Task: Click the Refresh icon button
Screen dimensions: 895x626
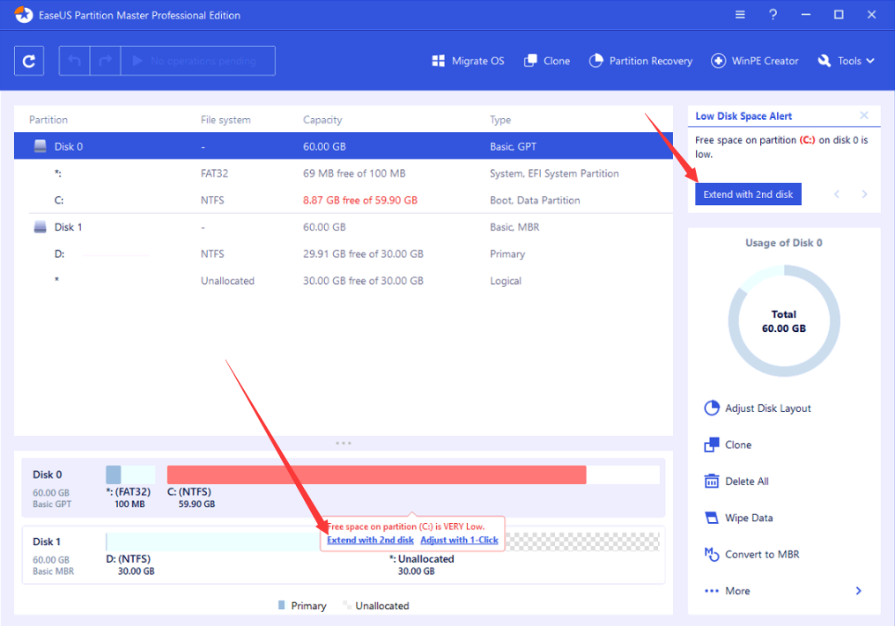Action: point(29,61)
